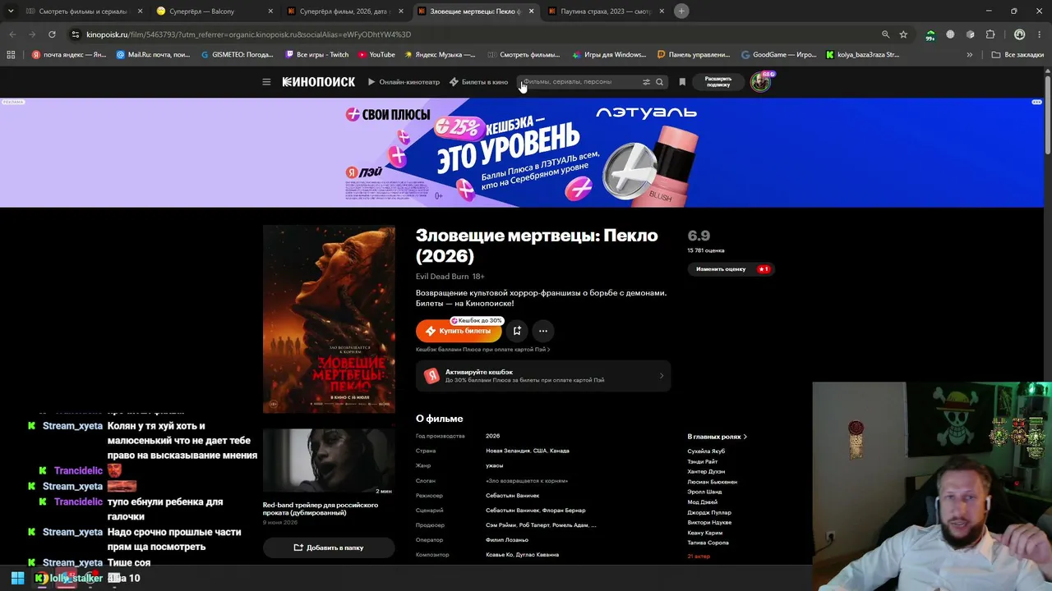Close the Суперёрл — Balcony tab

pos(270,11)
